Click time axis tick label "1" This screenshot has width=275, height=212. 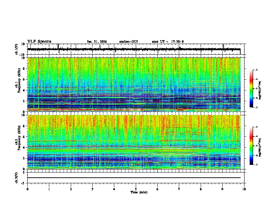[49, 189]
